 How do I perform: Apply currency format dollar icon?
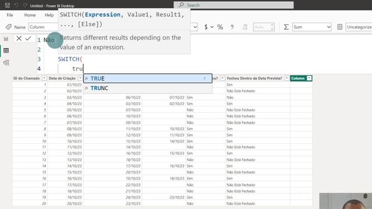tap(206, 27)
